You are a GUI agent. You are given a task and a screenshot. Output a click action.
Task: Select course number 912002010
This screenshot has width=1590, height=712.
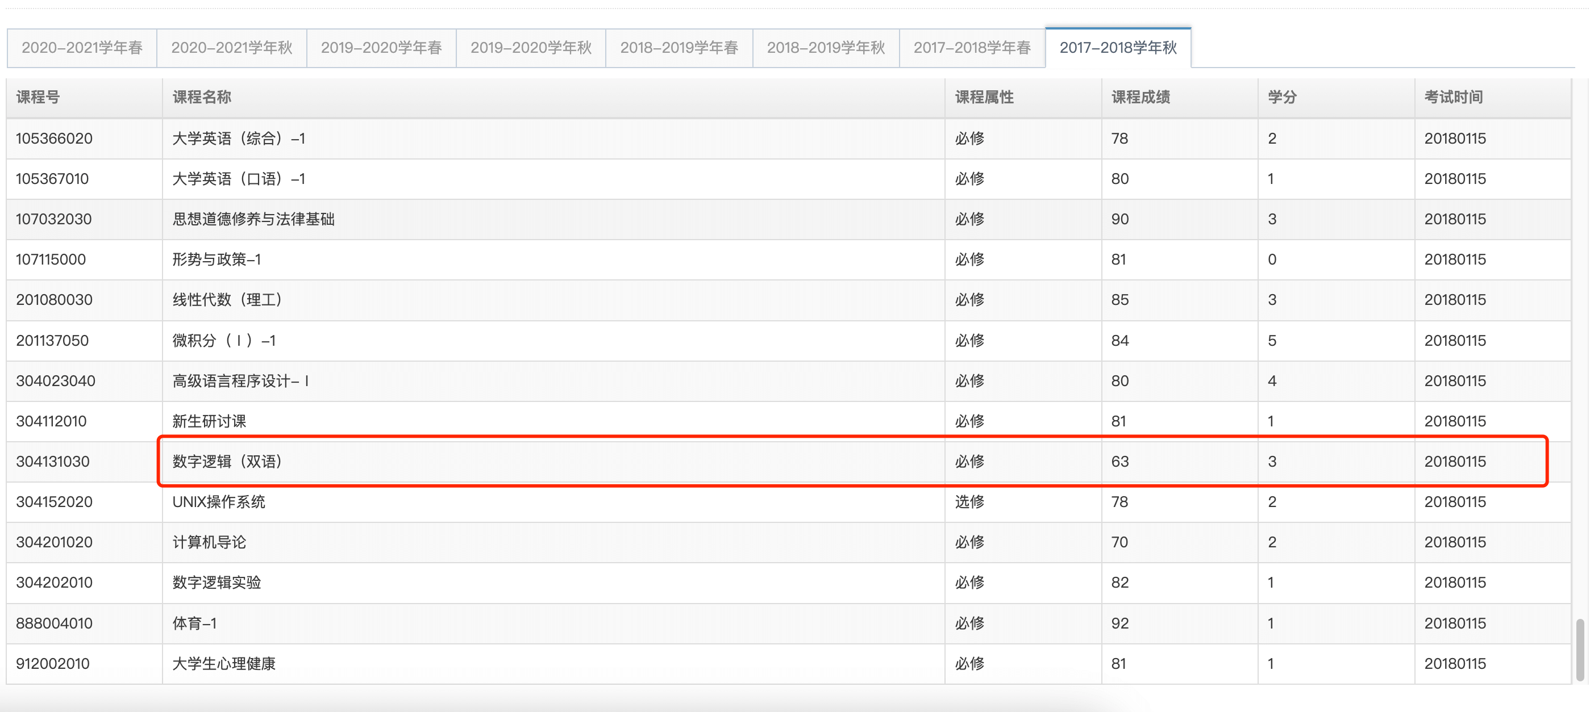coord(52,663)
